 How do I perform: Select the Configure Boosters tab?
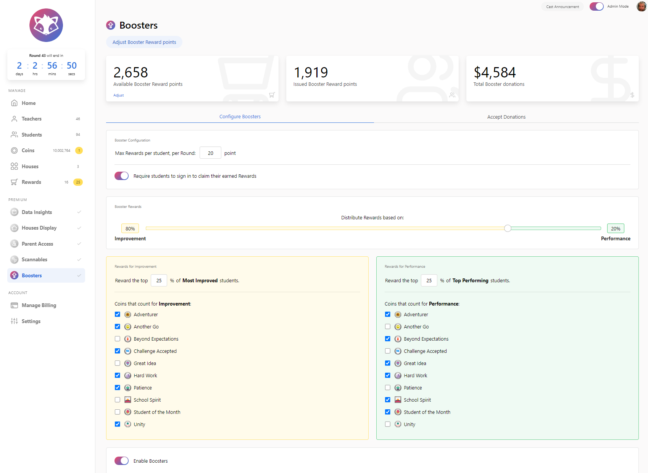pos(240,117)
